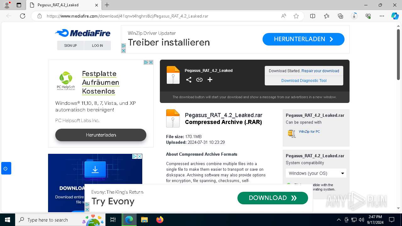Open Browser essentials icon
Screen dimensions: 402x226
368,16
